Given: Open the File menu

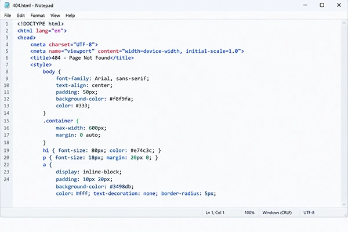Looking at the screenshot, I should tap(8, 16).
